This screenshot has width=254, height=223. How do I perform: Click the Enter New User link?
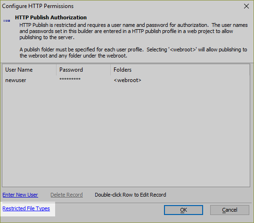20,195
